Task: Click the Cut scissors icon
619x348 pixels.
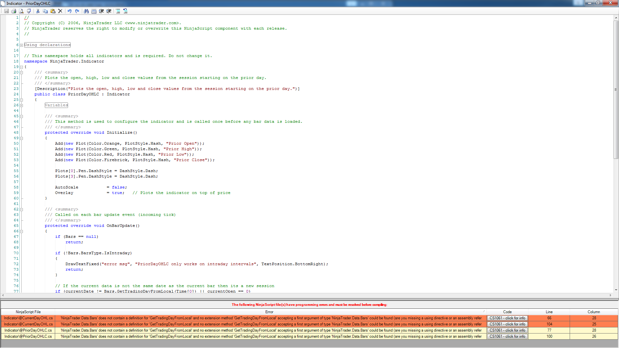Action: tap(38, 11)
